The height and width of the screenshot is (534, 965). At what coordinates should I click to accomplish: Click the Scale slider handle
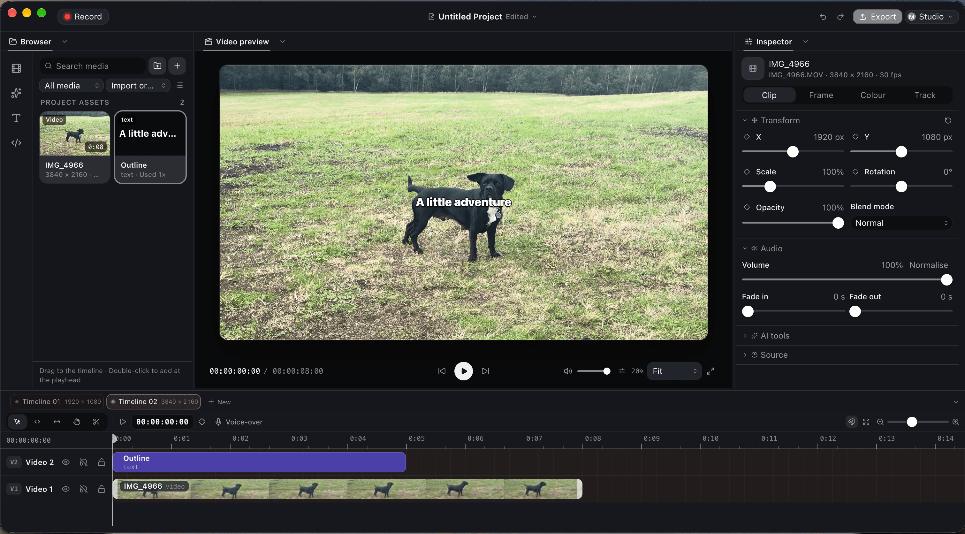tap(770, 187)
